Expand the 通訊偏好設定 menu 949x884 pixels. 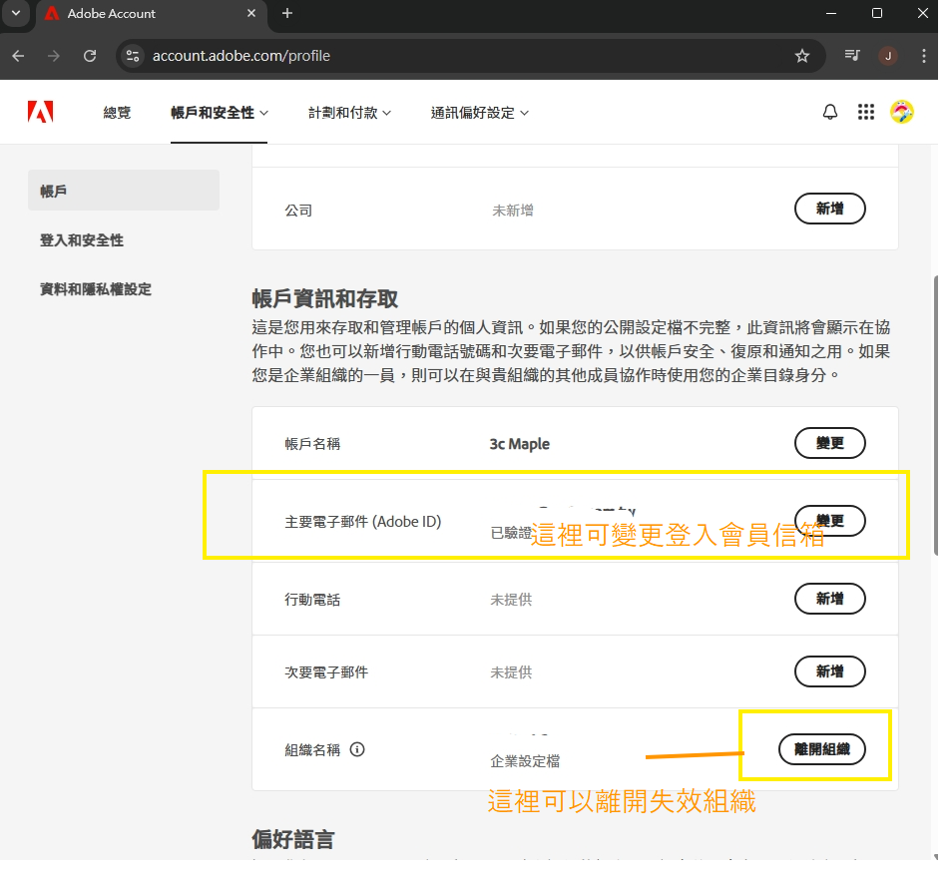479,113
